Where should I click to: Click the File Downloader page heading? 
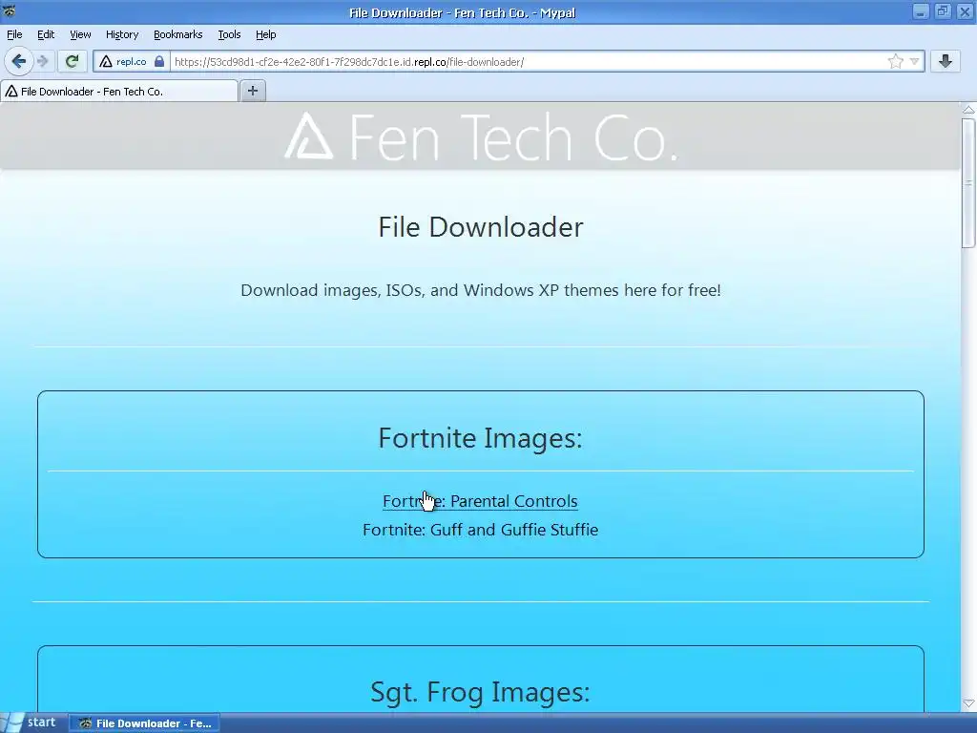[481, 227]
